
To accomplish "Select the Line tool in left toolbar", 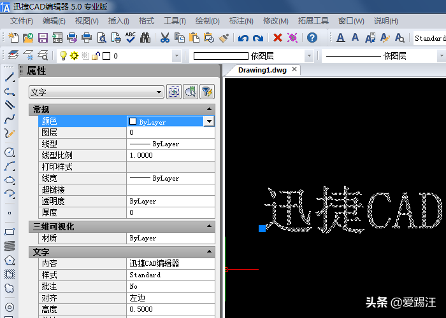I will (10, 78).
